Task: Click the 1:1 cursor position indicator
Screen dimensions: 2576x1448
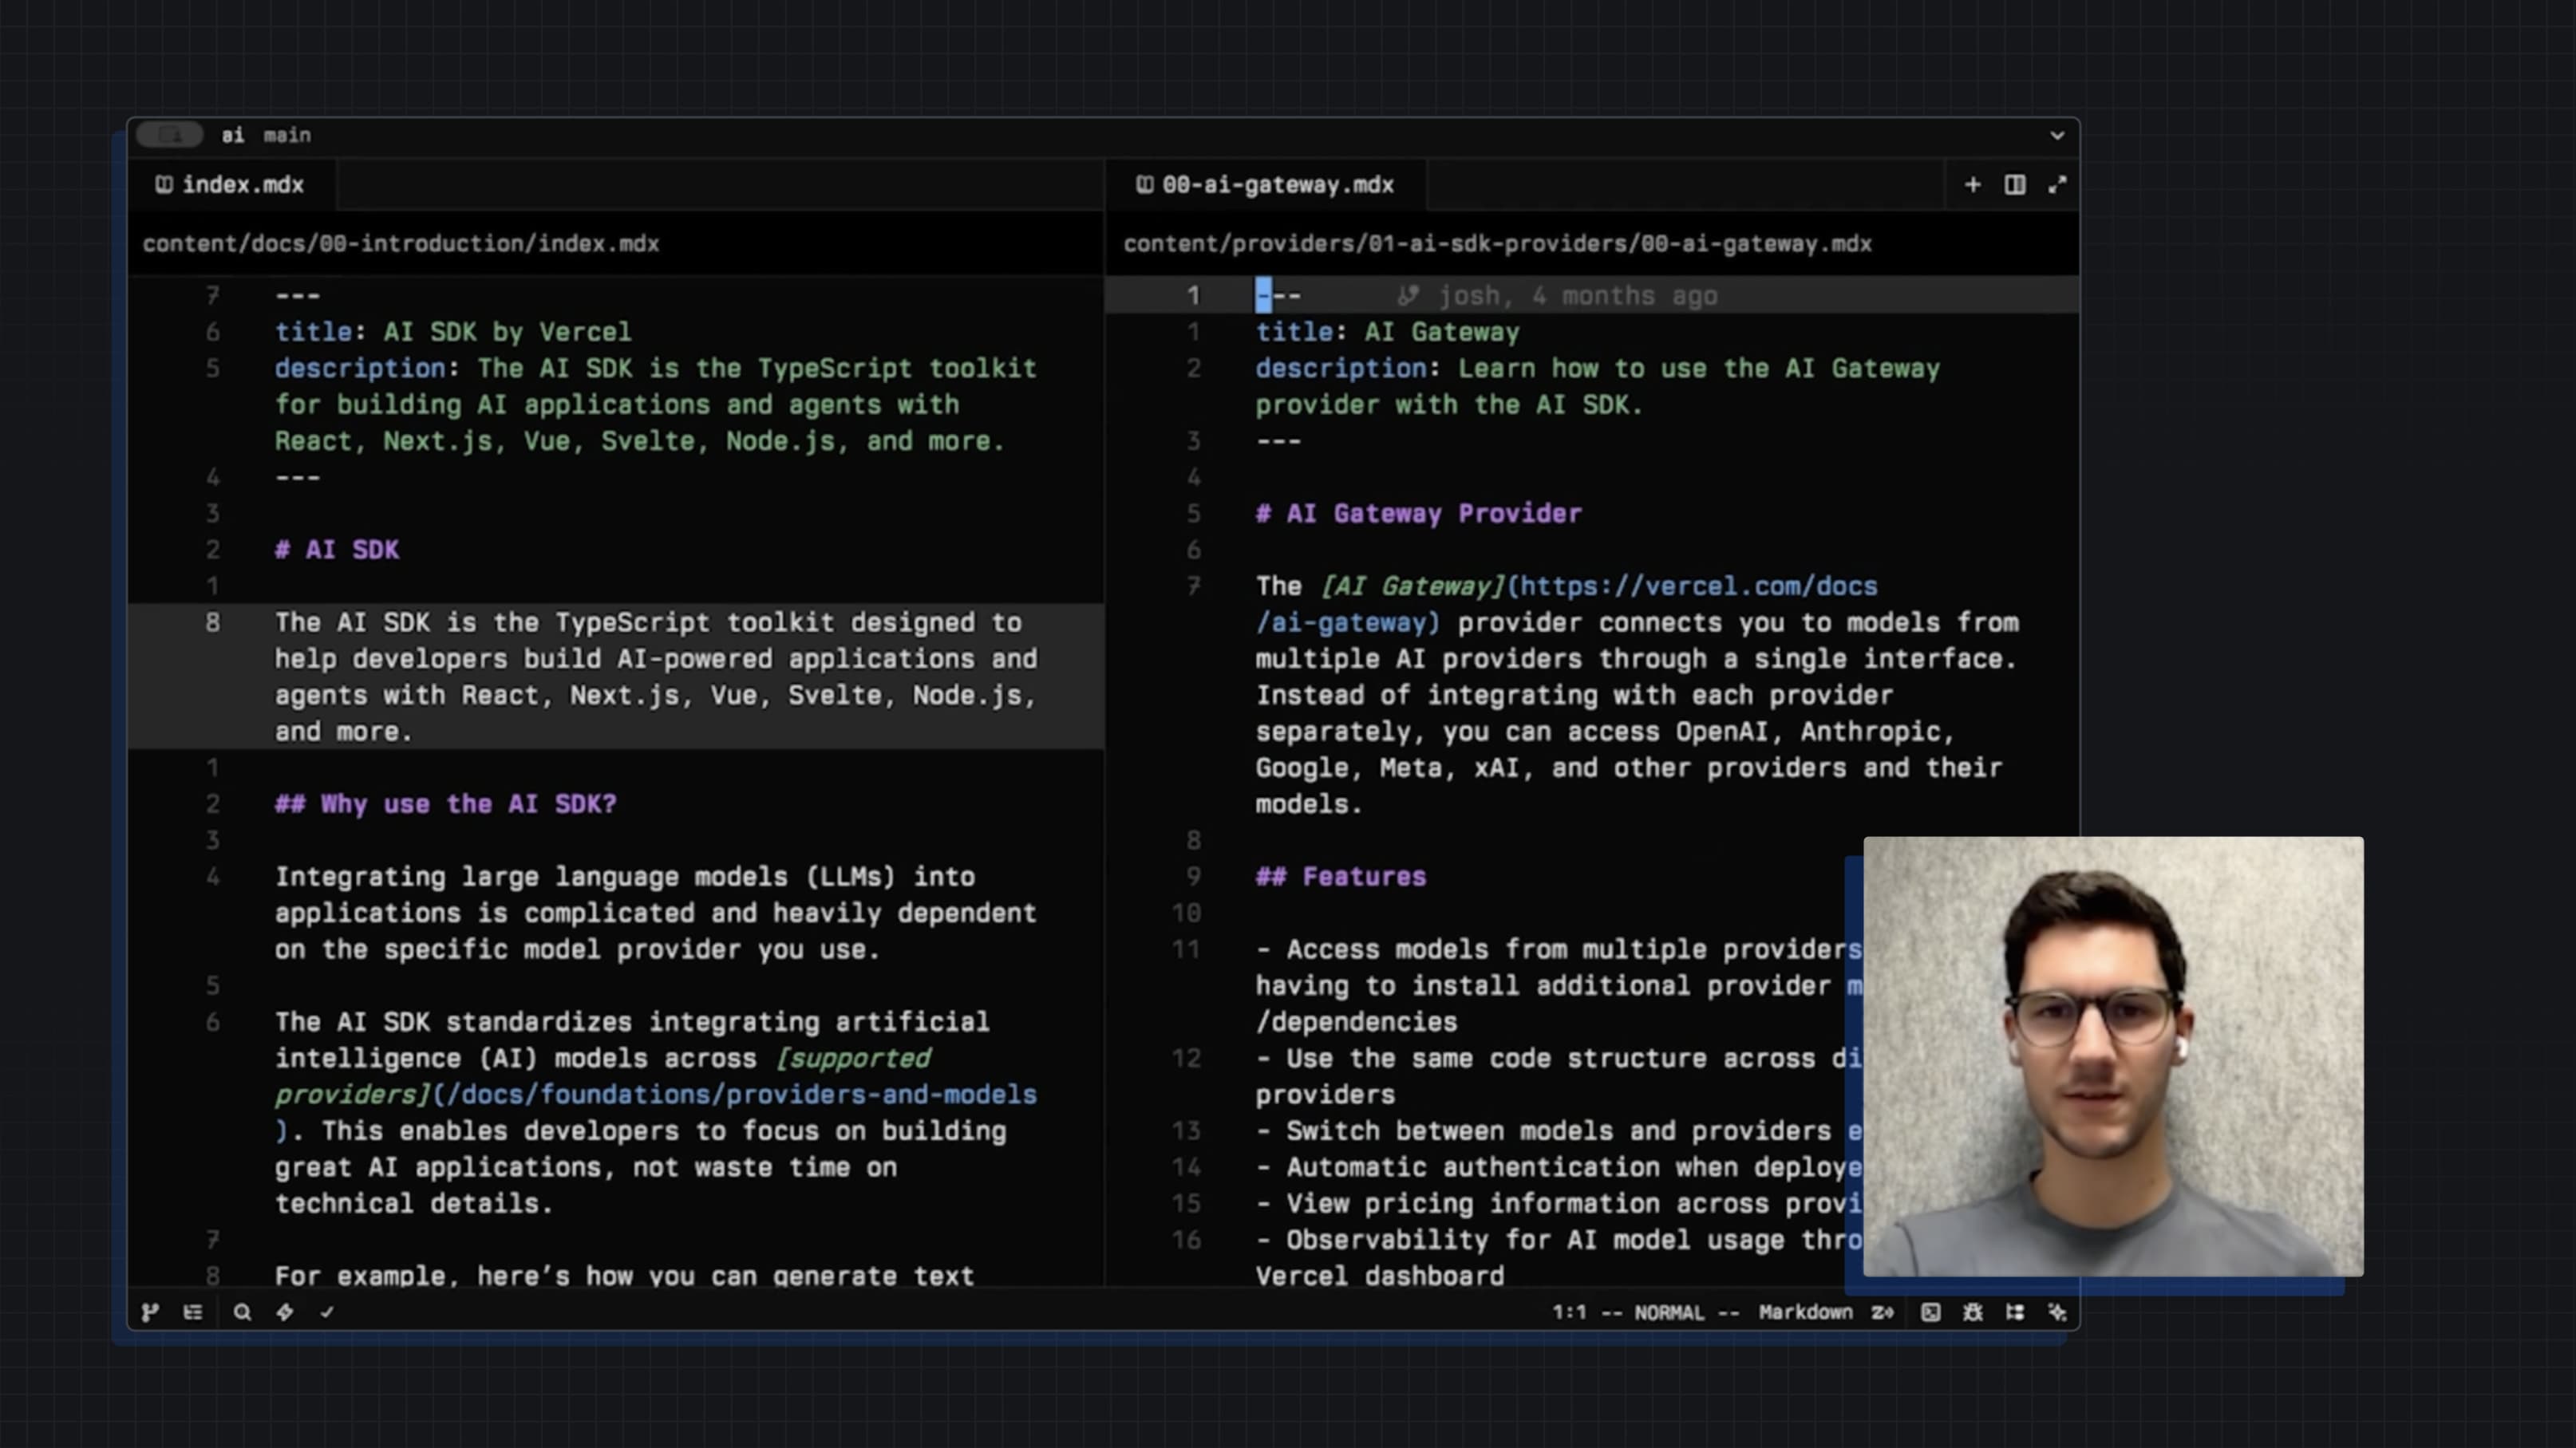Action: point(1568,1312)
